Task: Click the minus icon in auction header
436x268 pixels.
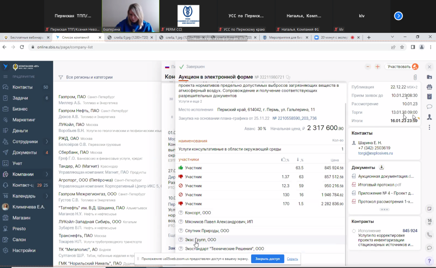Action: [367, 67]
